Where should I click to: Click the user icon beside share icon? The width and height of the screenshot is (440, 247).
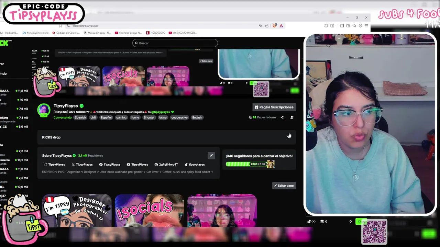[292, 117]
